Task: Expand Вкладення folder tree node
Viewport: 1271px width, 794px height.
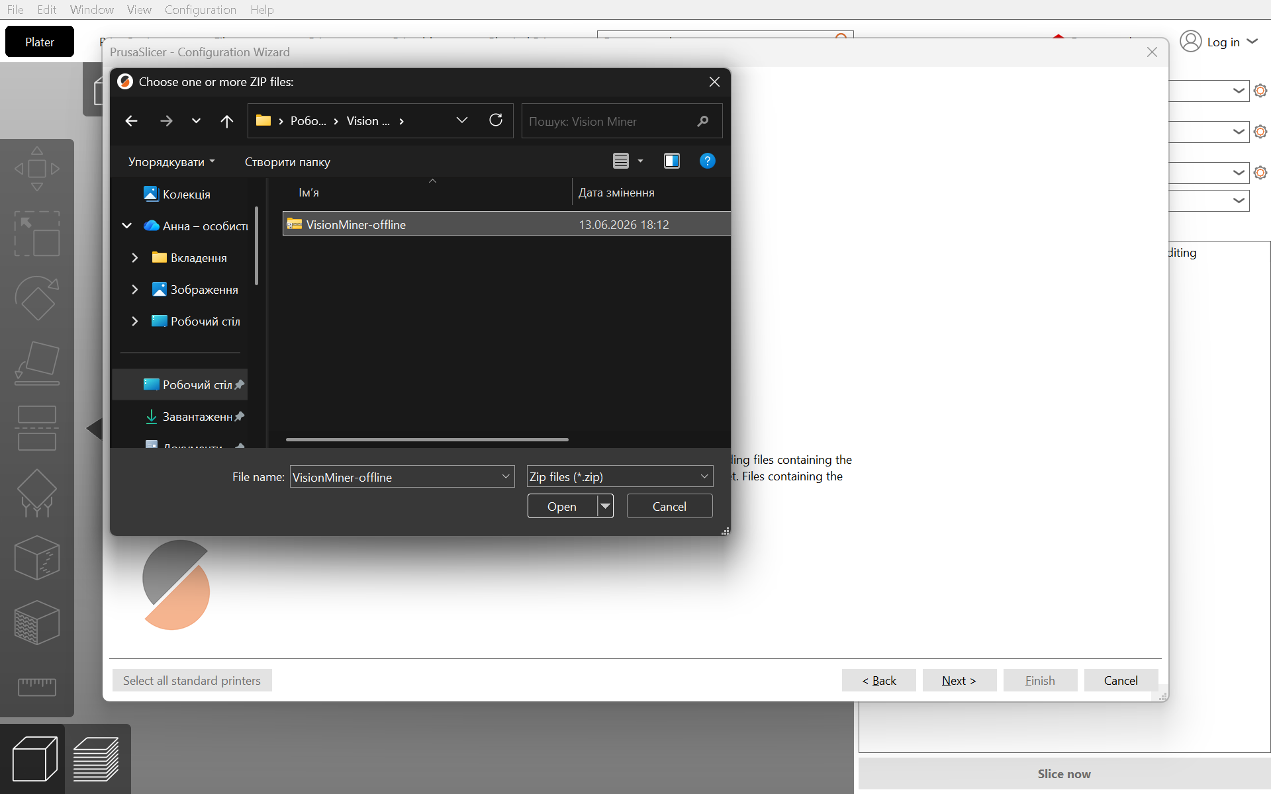Action: [135, 257]
